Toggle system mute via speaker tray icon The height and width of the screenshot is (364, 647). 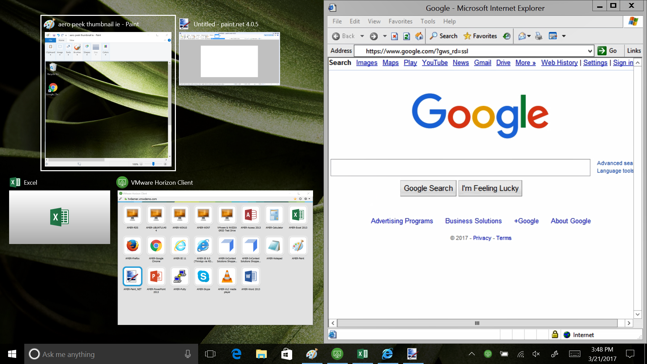536,354
